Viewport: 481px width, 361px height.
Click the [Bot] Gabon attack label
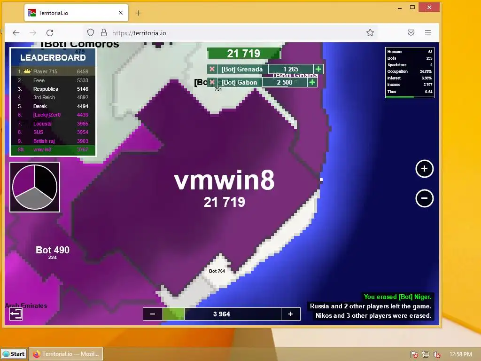239,82
